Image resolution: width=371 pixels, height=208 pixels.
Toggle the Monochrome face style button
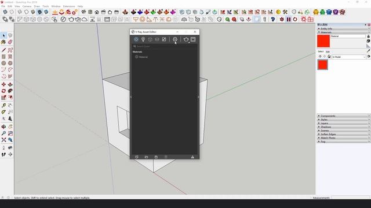[x=46, y=12]
